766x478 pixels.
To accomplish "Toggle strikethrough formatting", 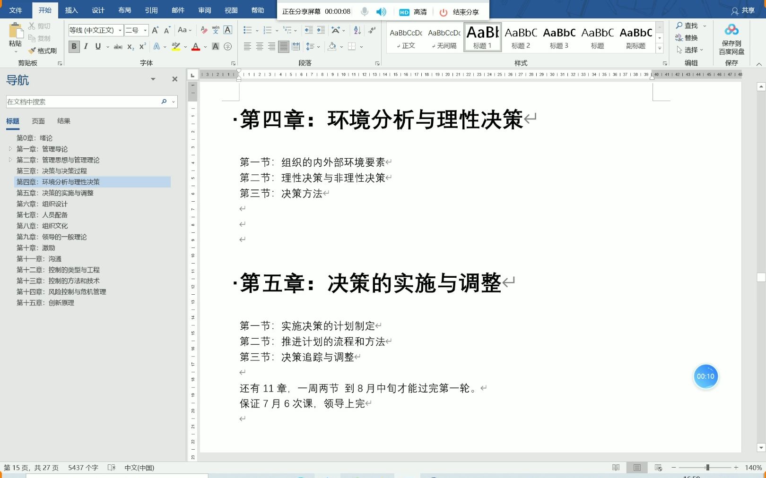I will [118, 46].
